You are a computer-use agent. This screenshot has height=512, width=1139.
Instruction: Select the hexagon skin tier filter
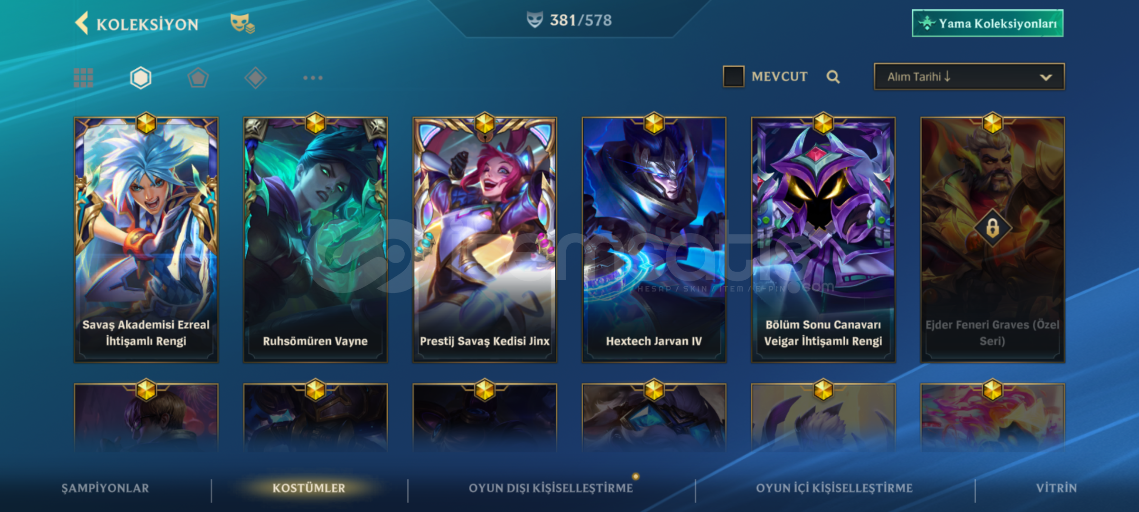(140, 78)
